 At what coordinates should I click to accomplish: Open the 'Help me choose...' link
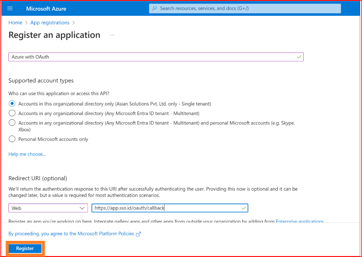[27, 154]
